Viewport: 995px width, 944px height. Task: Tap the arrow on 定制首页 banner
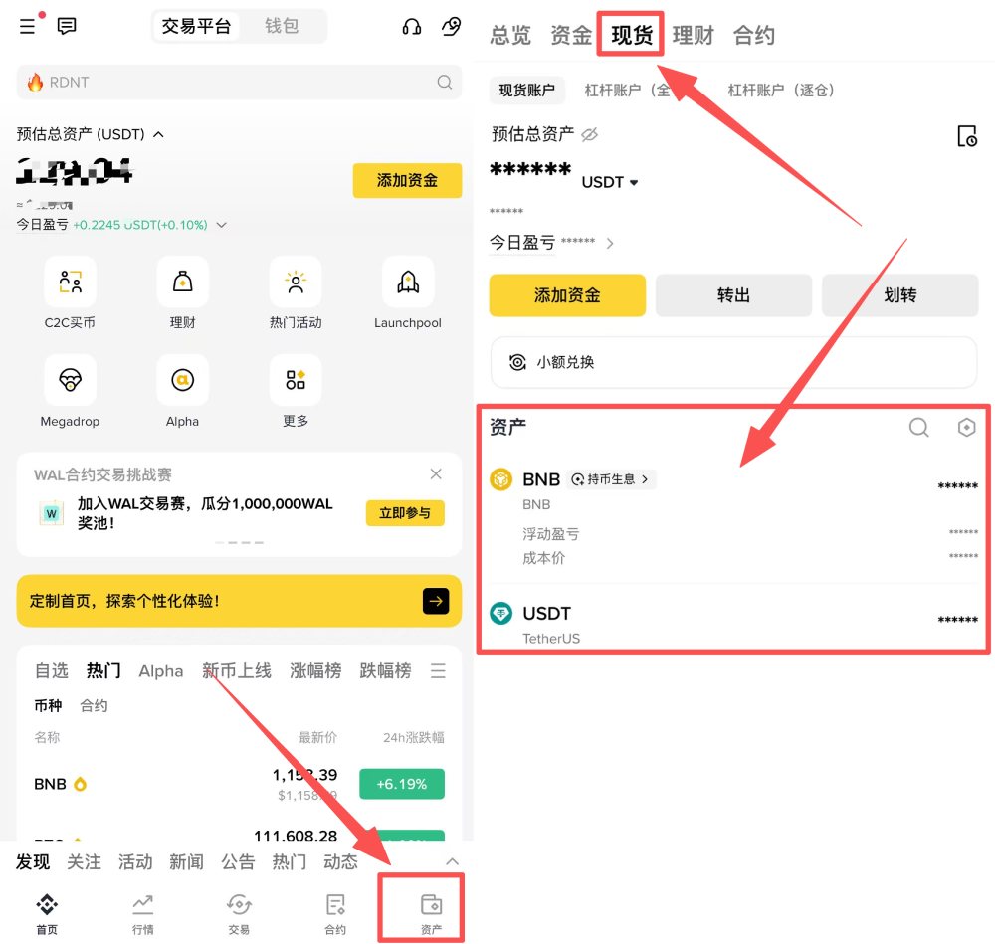[436, 601]
